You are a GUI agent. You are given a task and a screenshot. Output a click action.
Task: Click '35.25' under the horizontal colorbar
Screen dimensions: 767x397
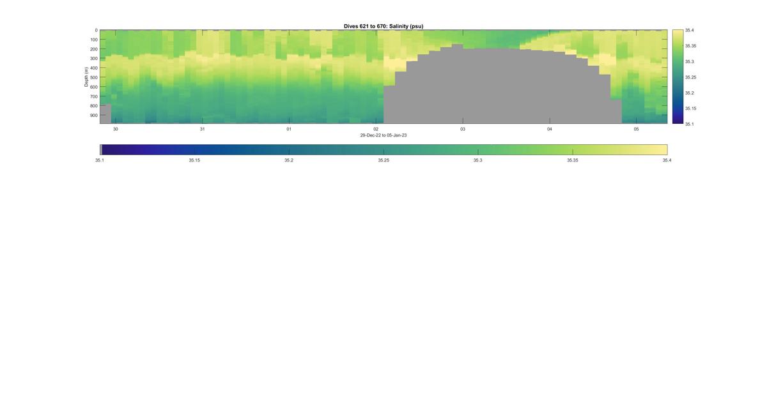click(x=383, y=160)
